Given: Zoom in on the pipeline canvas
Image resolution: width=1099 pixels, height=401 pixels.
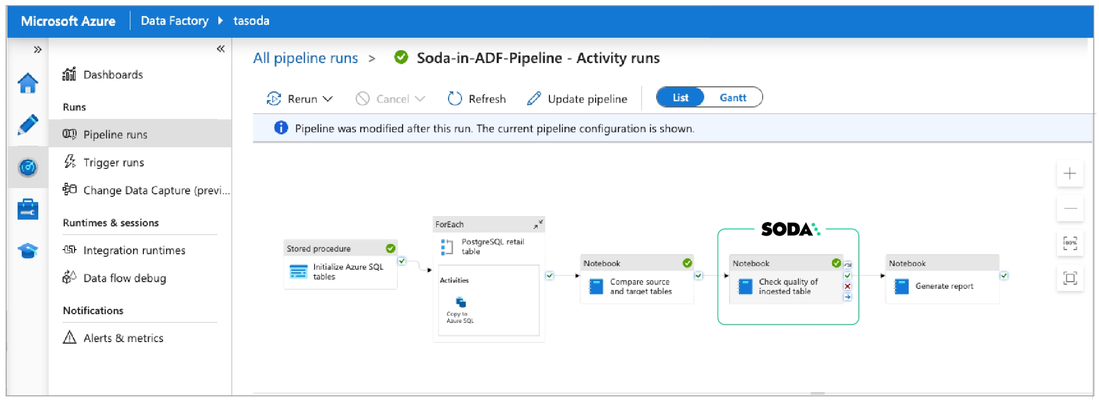Looking at the screenshot, I should pyautogui.click(x=1070, y=174).
